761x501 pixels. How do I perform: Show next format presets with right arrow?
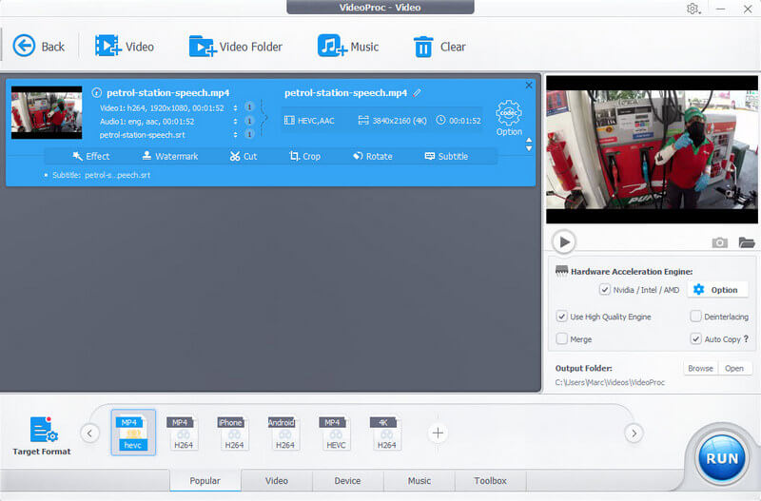point(634,433)
